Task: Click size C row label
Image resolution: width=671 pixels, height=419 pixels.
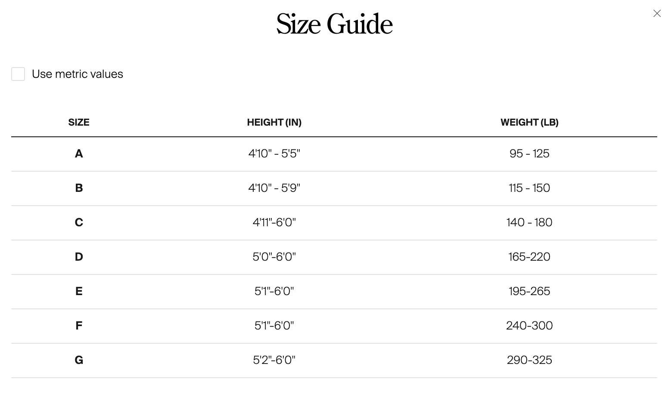Action: click(x=79, y=222)
